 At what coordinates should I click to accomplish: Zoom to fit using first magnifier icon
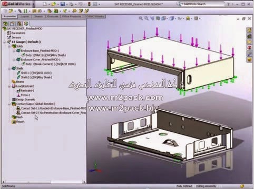tap(141, 18)
